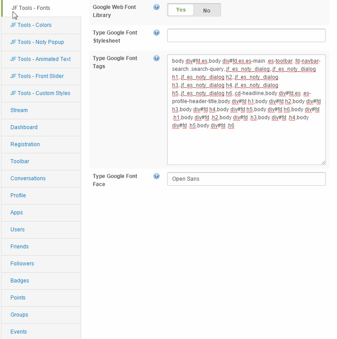This screenshot has height=339, width=337.
Task: Select JF Tools - Animated Text tab
Action: point(40,59)
